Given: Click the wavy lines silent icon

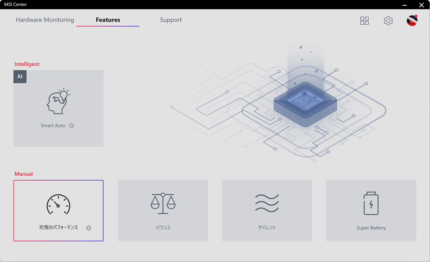Looking at the screenshot, I should tap(267, 203).
